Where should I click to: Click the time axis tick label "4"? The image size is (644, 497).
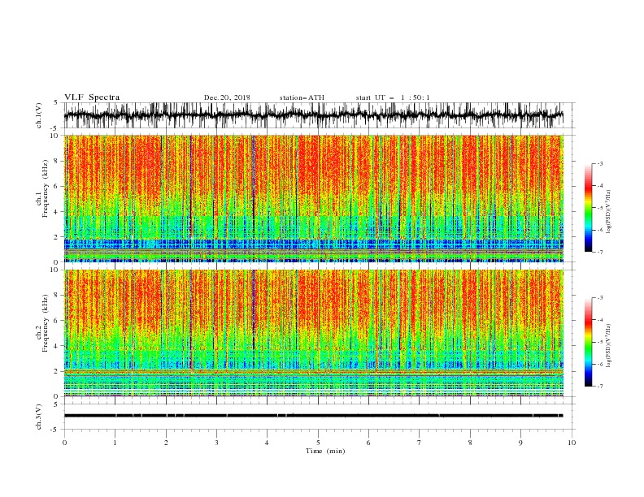(x=267, y=443)
